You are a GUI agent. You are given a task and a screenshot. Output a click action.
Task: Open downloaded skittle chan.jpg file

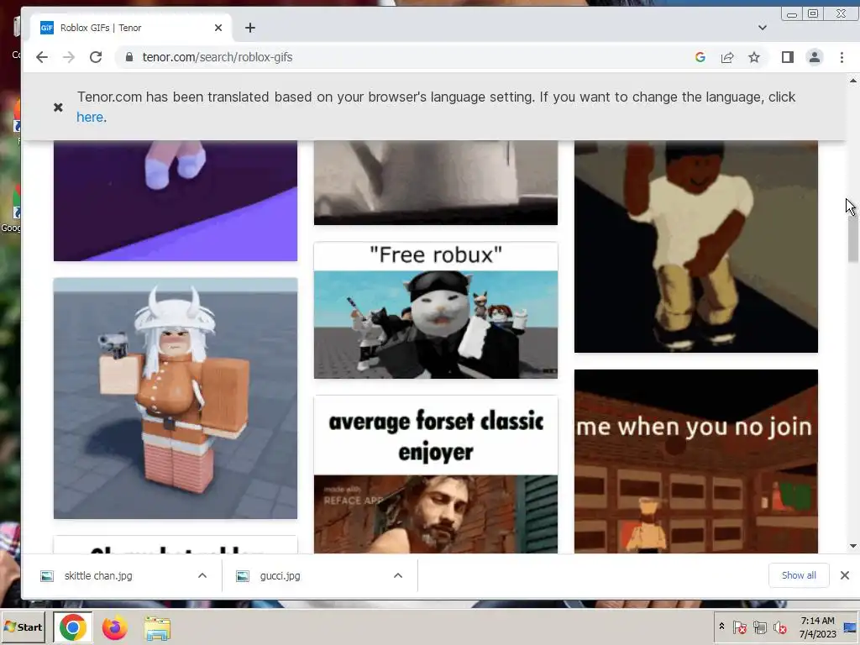tap(98, 576)
